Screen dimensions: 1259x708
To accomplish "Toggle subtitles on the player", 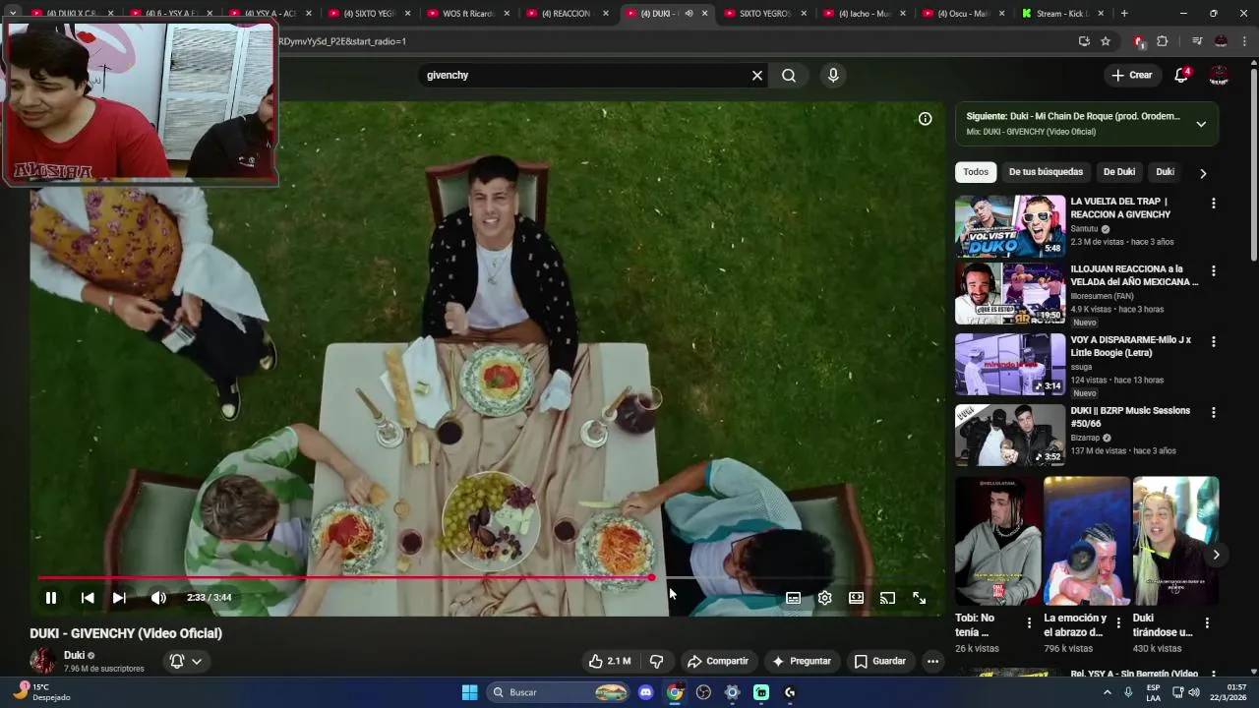I will click(x=793, y=598).
